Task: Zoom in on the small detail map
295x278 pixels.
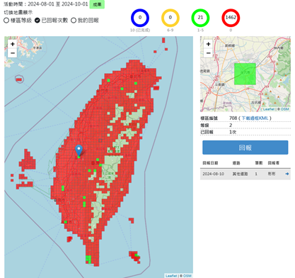Action: tap(208, 44)
